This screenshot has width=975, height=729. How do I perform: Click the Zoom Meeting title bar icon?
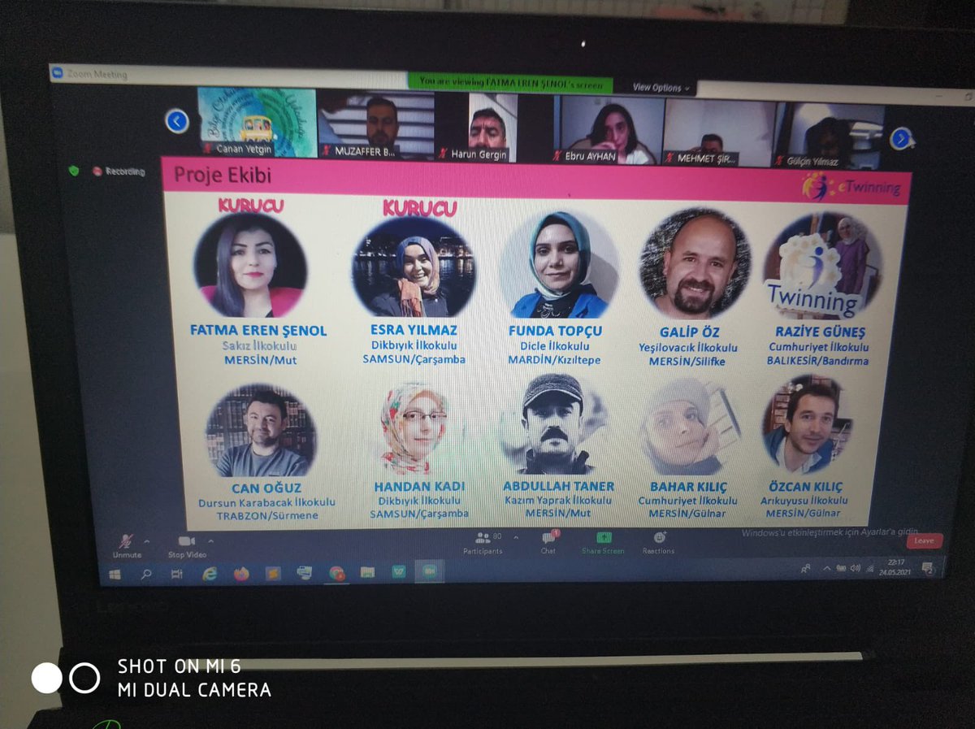(x=57, y=73)
